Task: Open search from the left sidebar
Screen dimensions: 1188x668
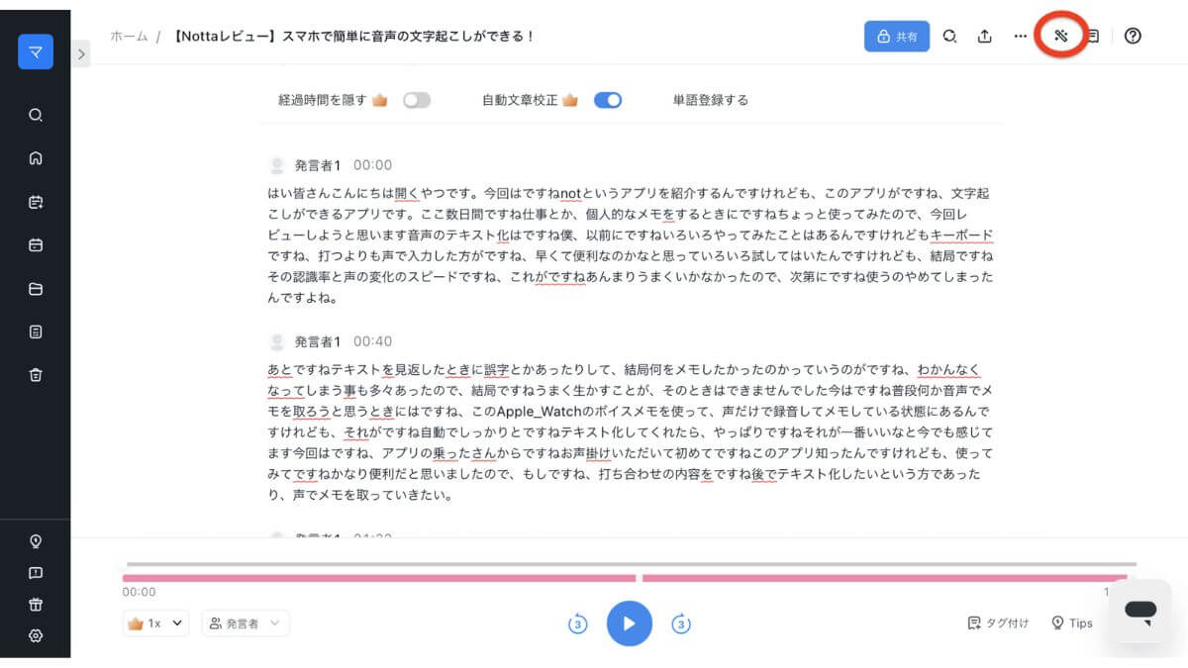Action: (x=36, y=115)
